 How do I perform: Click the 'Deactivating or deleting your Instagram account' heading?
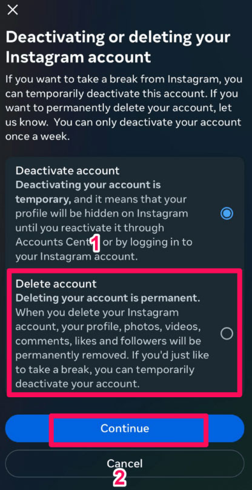point(118,47)
